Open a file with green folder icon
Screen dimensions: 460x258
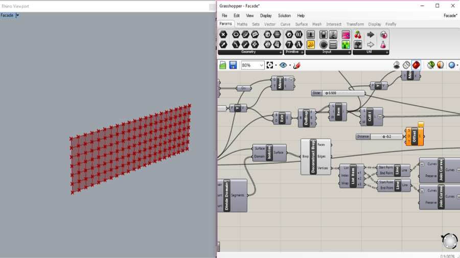(x=223, y=65)
